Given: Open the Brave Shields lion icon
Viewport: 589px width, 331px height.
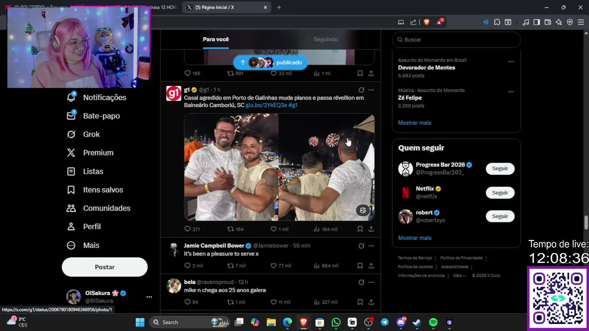Looking at the screenshot, I should (426, 22).
